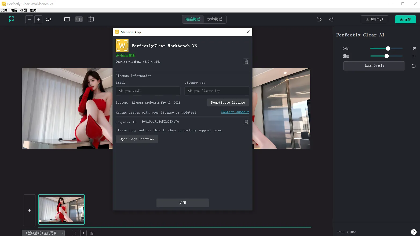Switch to 大师模式 mode
Screen dimensions: 420x236
click(x=215, y=19)
